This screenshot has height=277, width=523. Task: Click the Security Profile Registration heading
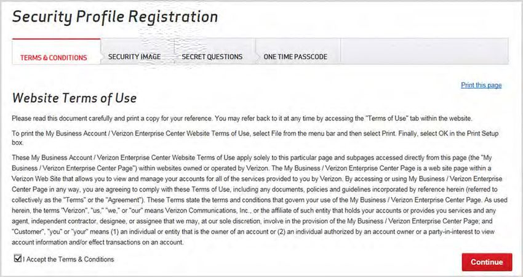click(x=115, y=17)
